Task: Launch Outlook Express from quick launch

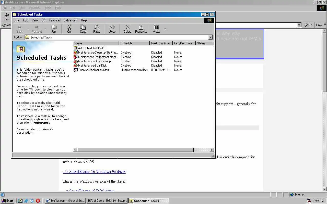Action: (x=32, y=201)
